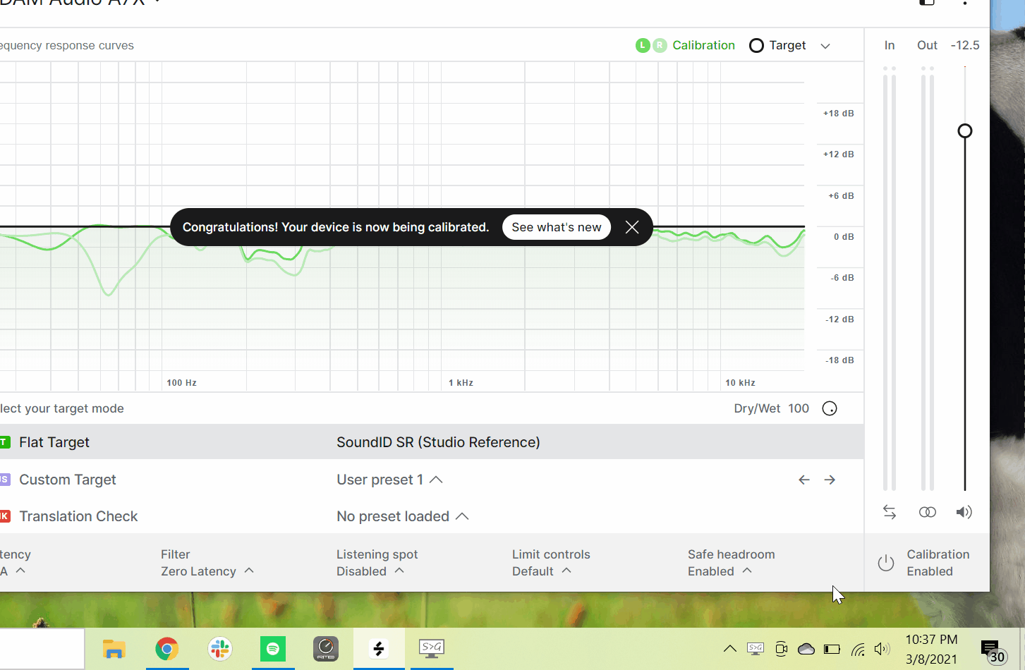The image size is (1025, 670).
Task: Click the See what's new button
Action: (556, 227)
